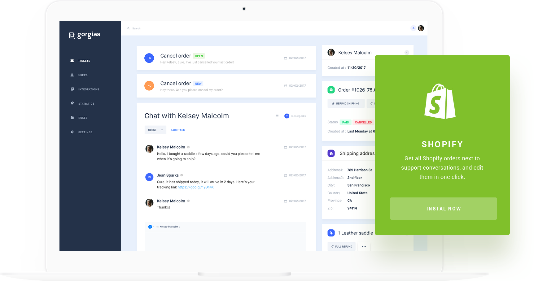Click the Shopify bag logo
Image resolution: width=534 pixels, height=281 pixels.
pos(440,101)
